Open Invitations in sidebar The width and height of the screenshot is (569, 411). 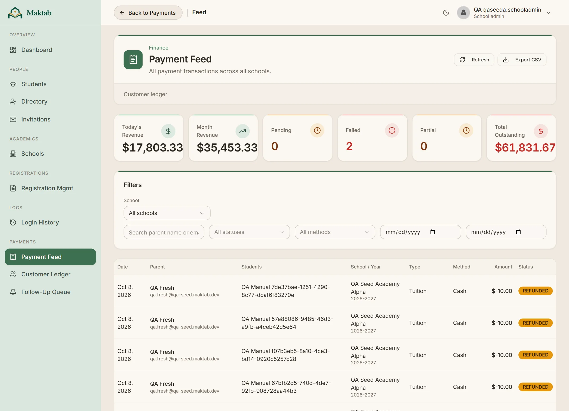(50, 119)
